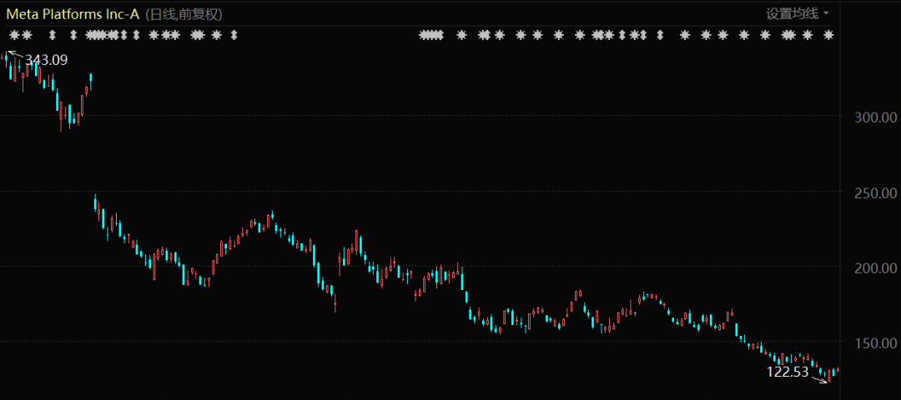
Task: Click the 122.53 low price label
Action: tap(788, 372)
